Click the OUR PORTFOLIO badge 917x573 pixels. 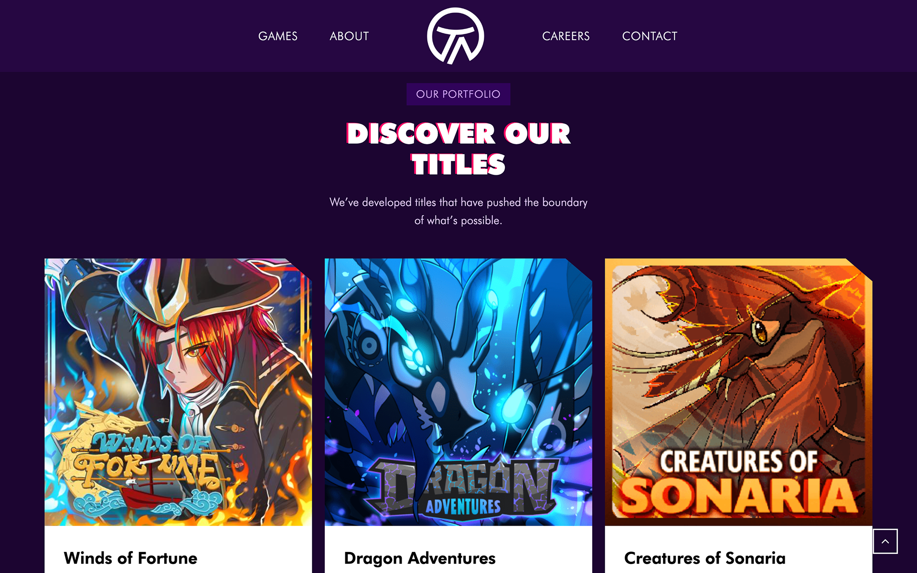[458, 94]
